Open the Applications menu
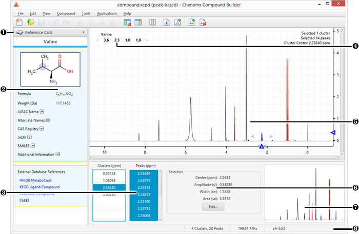The height and width of the screenshot is (234, 359). [x=107, y=13]
